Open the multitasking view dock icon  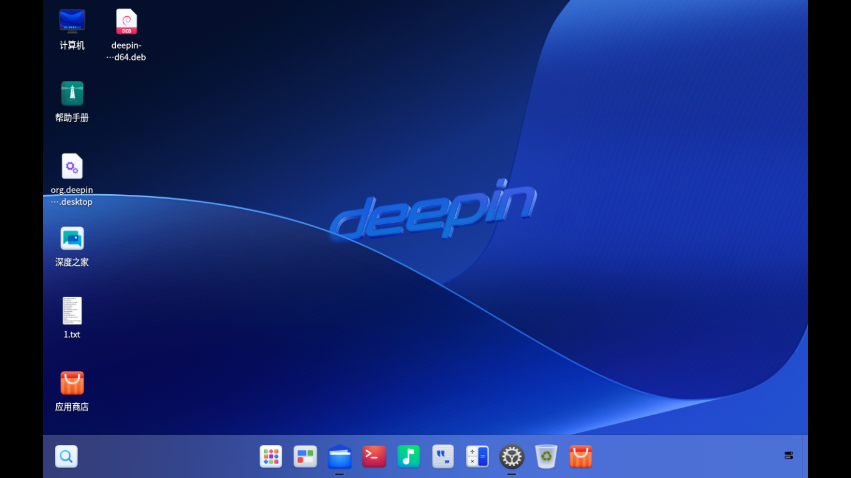(x=305, y=456)
